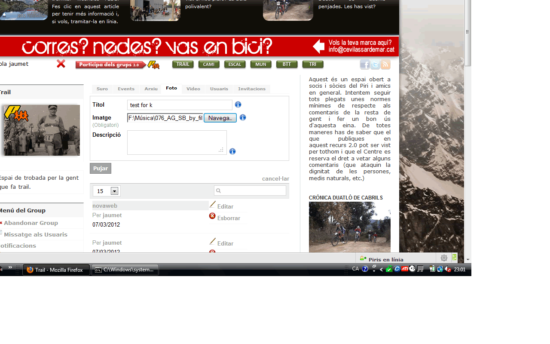The image size is (550, 344).
Task: Click the page vertical scrollbar thumb
Action: (x=468, y=33)
